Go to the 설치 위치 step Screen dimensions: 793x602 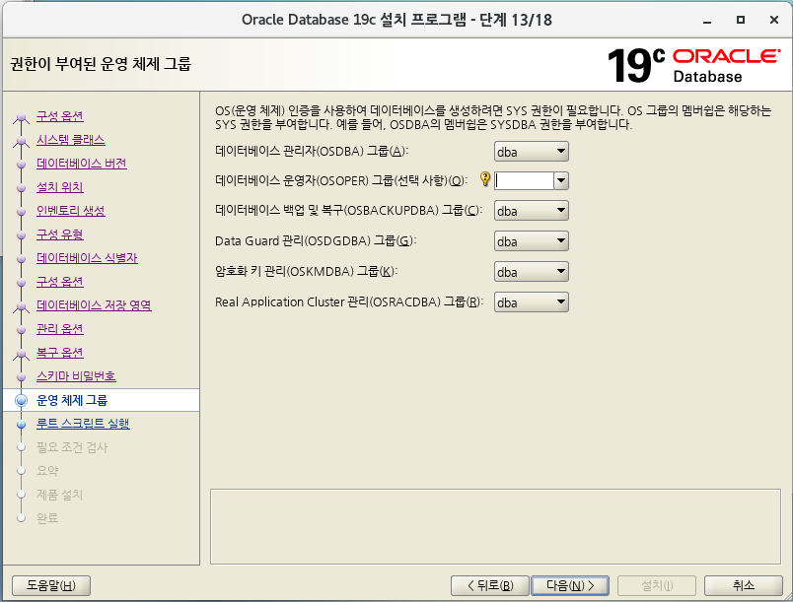click(60, 187)
